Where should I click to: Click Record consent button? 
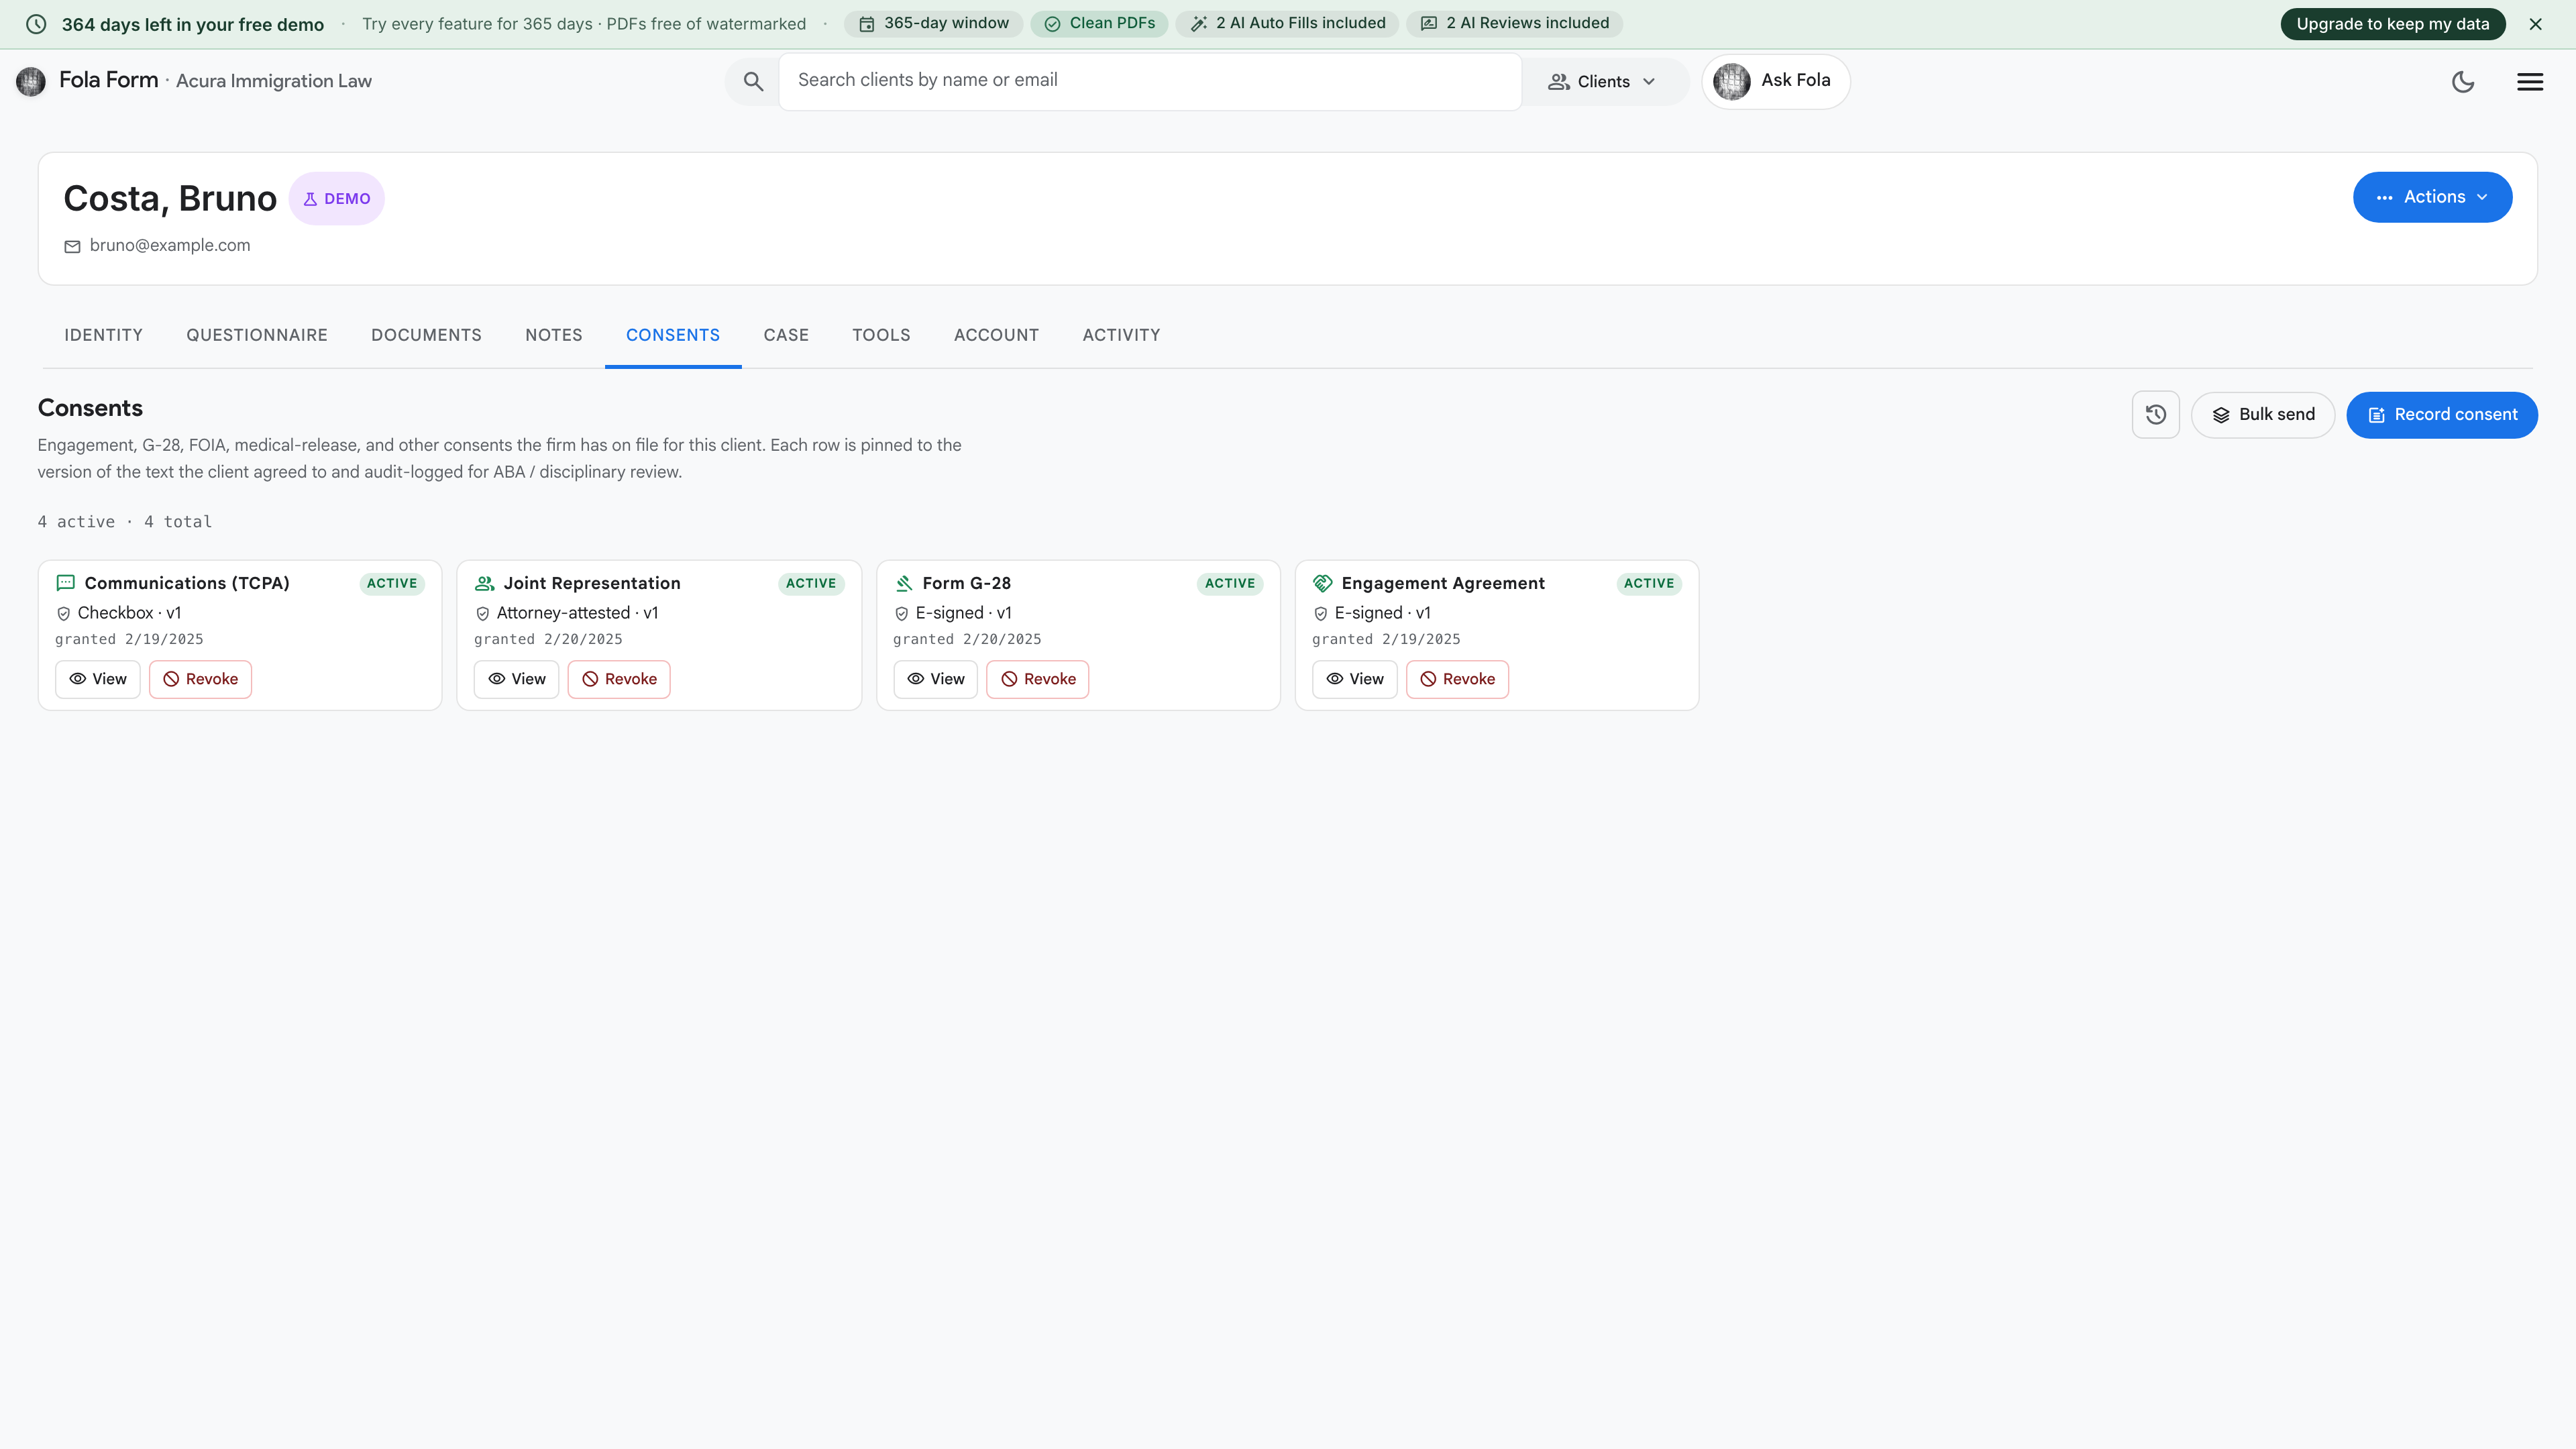click(x=2441, y=415)
